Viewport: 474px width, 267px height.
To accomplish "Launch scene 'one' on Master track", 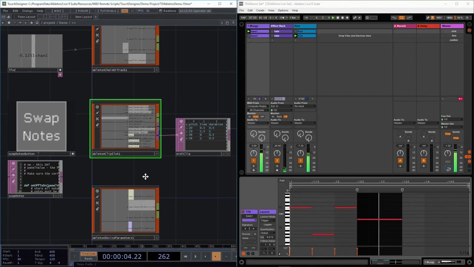I will (443, 32).
